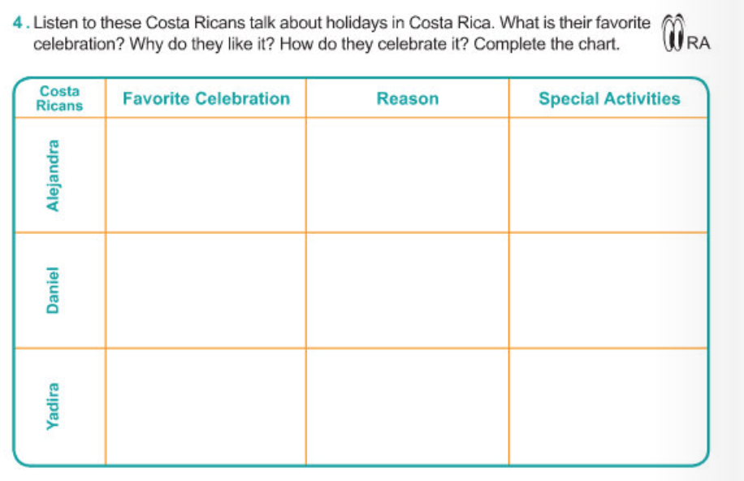The image size is (744, 481).
Task: Click Alejandra's Special Activities cell
Action: tap(609, 175)
